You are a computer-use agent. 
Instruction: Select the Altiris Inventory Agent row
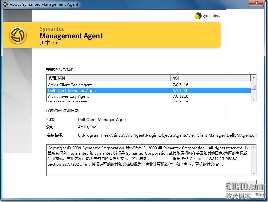pyautogui.click(x=149, y=96)
